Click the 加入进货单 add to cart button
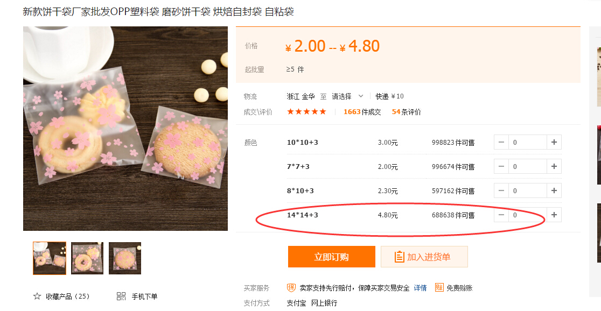 pyautogui.click(x=424, y=257)
